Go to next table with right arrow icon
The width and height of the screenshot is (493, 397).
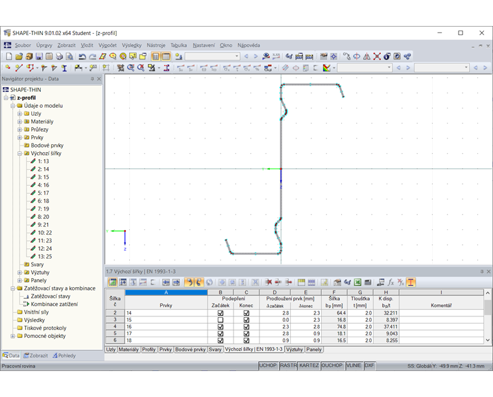point(176,282)
